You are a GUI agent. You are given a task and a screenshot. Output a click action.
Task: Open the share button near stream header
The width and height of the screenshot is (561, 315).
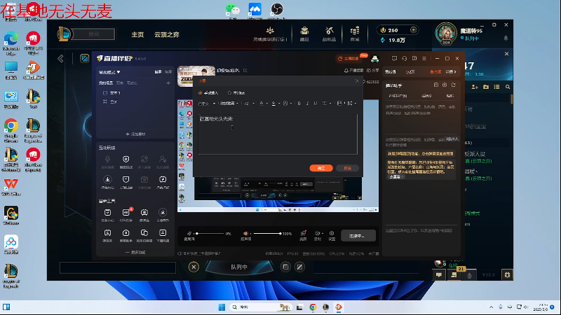click(373, 71)
